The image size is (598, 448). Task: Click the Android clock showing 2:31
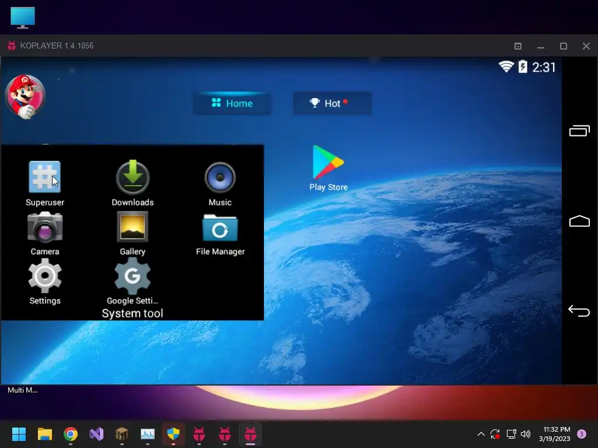[x=544, y=68]
